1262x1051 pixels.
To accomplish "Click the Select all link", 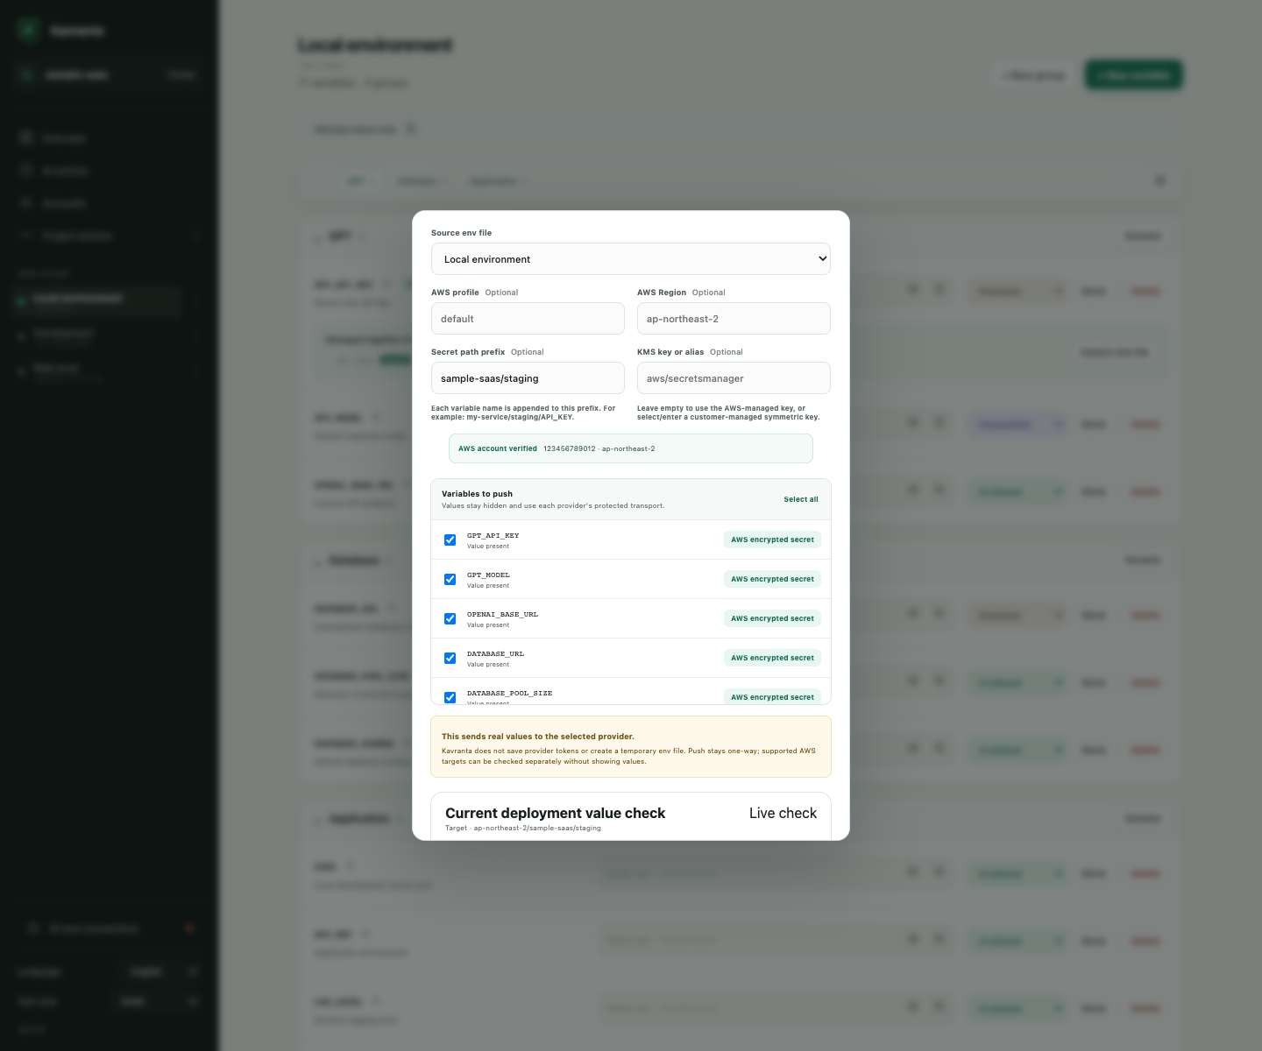I will pos(801,499).
